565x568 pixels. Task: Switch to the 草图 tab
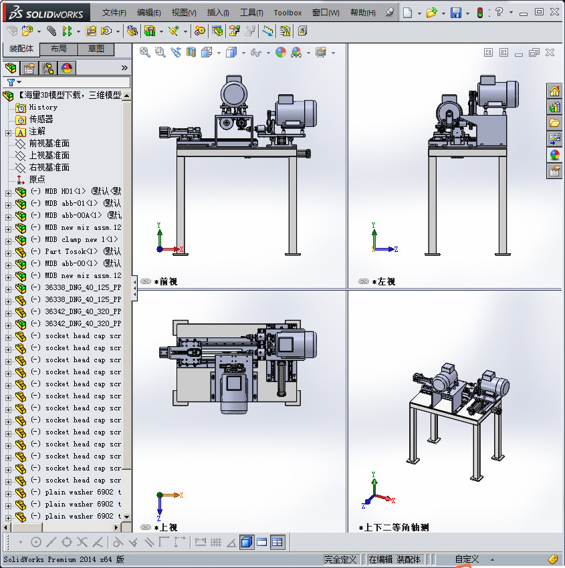pyautogui.click(x=96, y=49)
